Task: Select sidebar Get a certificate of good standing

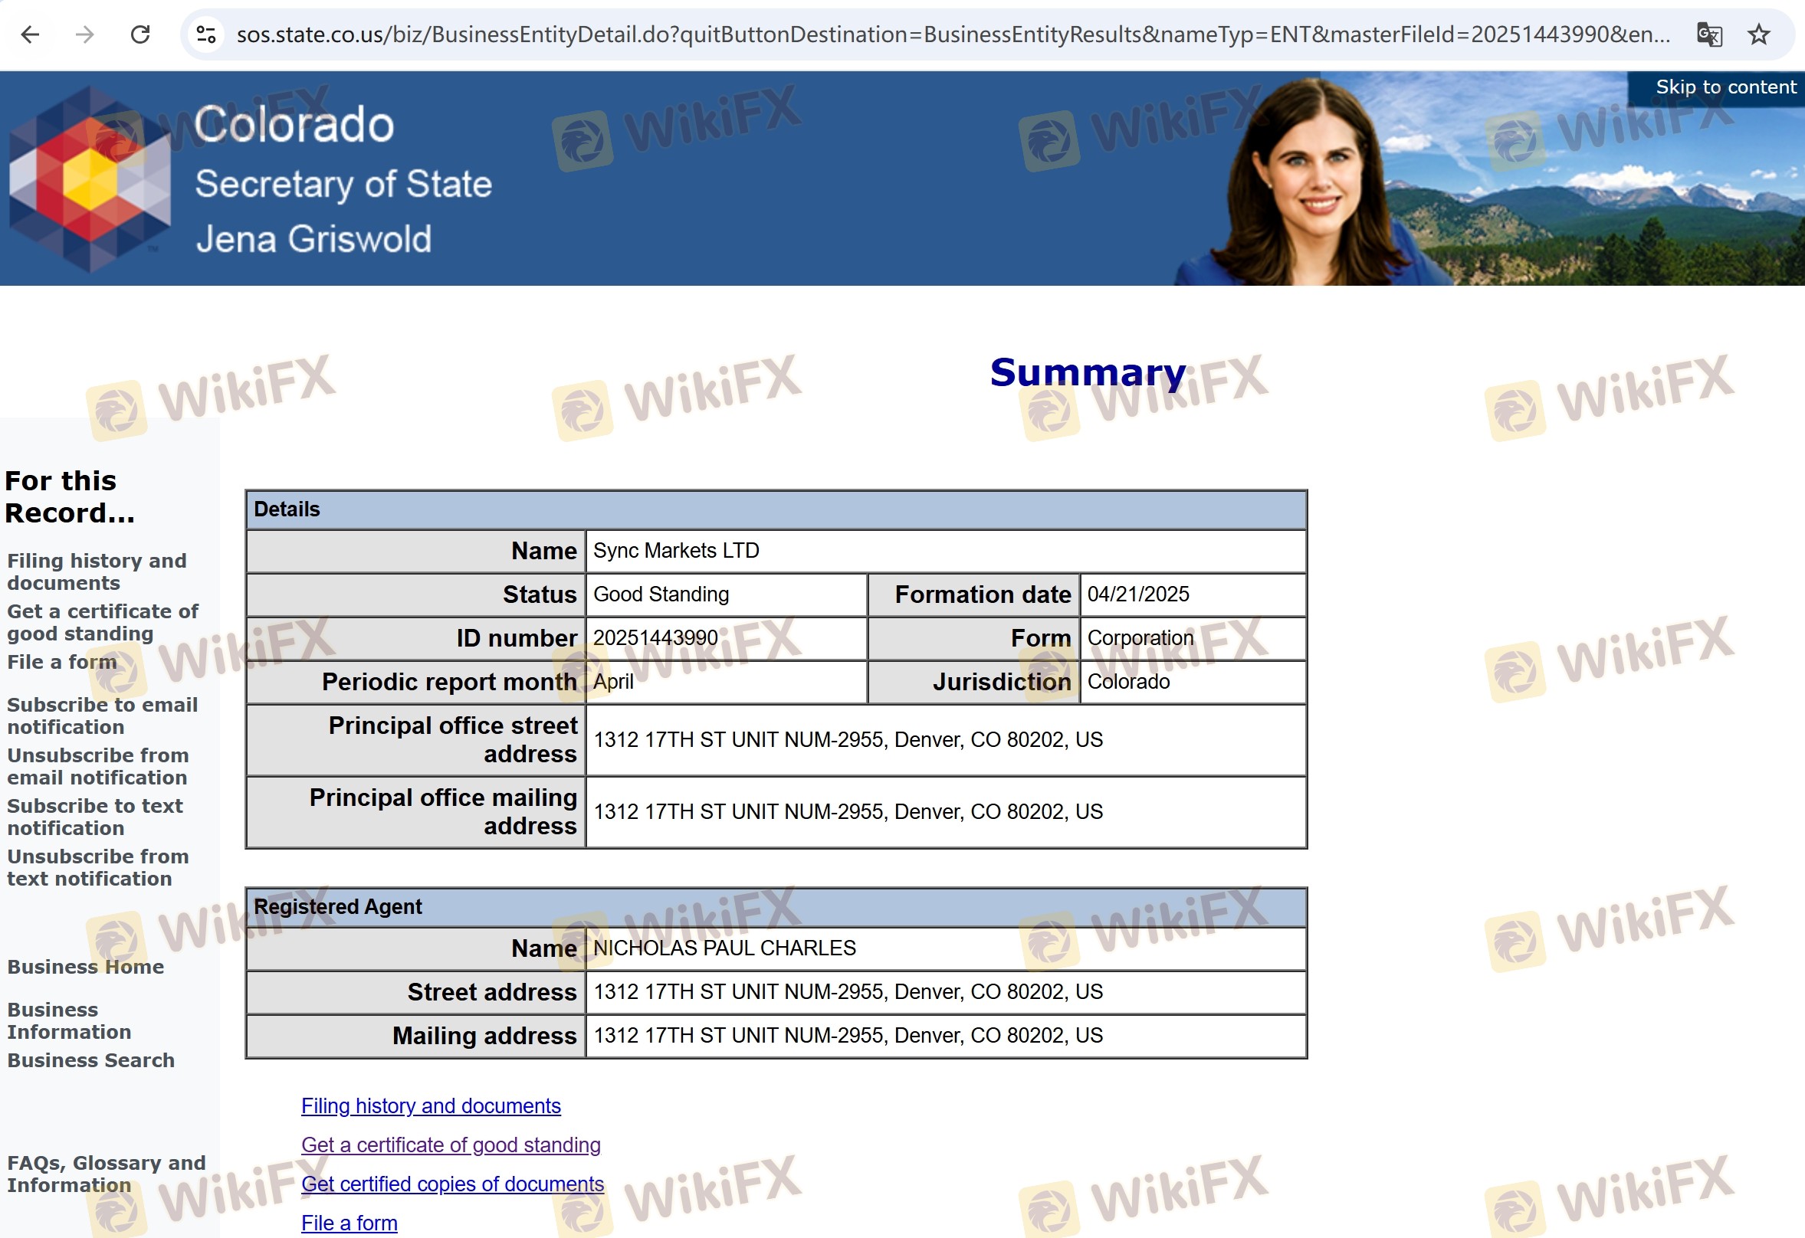Action: (x=103, y=622)
